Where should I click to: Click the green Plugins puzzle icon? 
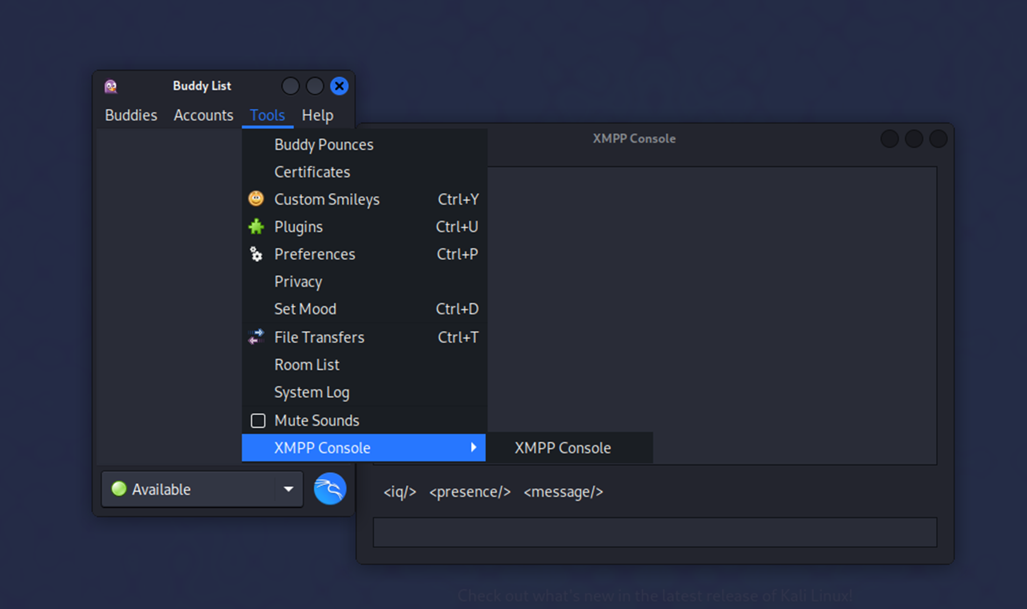click(256, 226)
